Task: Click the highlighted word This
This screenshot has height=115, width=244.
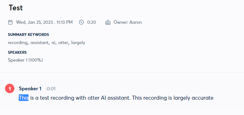Action: point(24,98)
